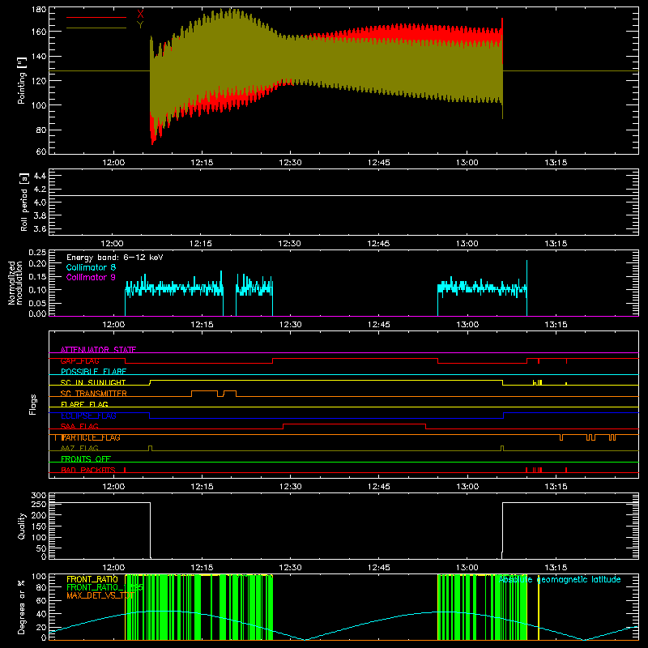The height and width of the screenshot is (648, 648).
Task: Click the 180 tick on the Pointing axis
Action: pos(39,10)
